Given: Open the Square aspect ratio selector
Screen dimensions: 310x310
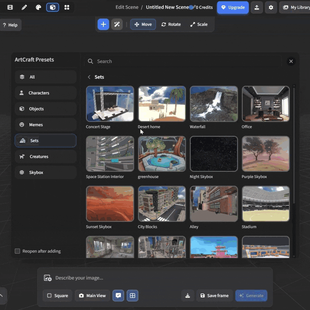Looking at the screenshot, I should (x=57, y=296).
